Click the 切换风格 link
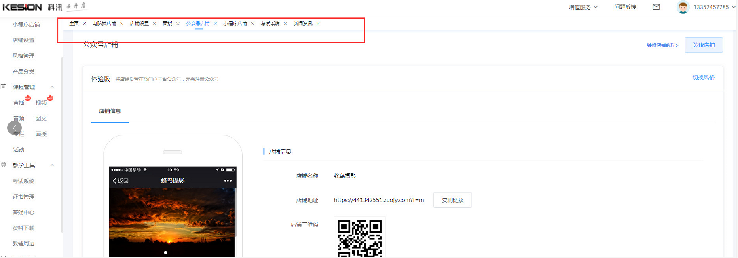The width and height of the screenshot is (738, 258). coord(703,77)
